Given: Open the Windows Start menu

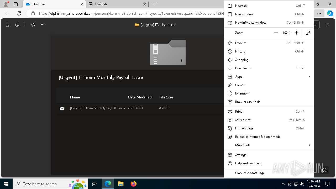Looking at the screenshot, I should click(6, 184).
